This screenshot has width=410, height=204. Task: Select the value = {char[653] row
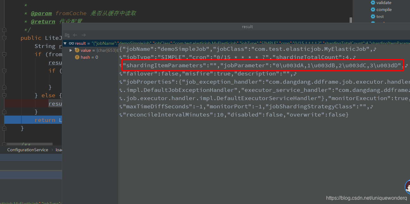point(90,50)
